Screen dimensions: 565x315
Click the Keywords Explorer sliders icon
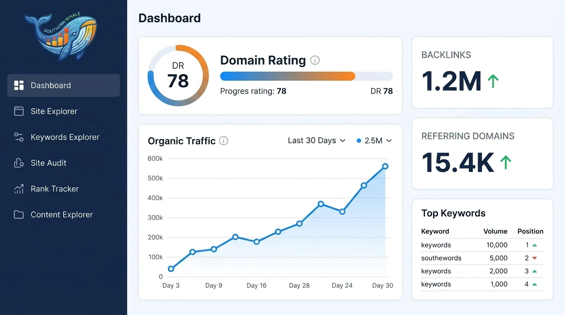point(19,137)
